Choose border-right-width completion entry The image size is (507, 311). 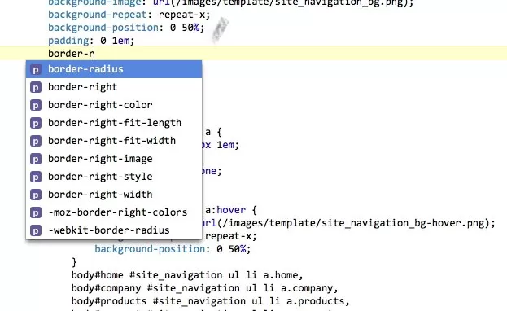click(x=114, y=195)
